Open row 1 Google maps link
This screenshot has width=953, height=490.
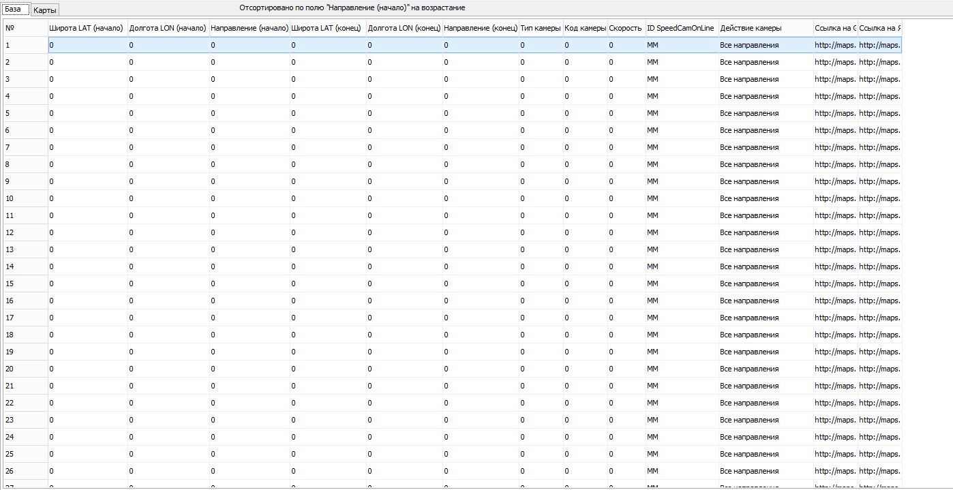point(834,45)
